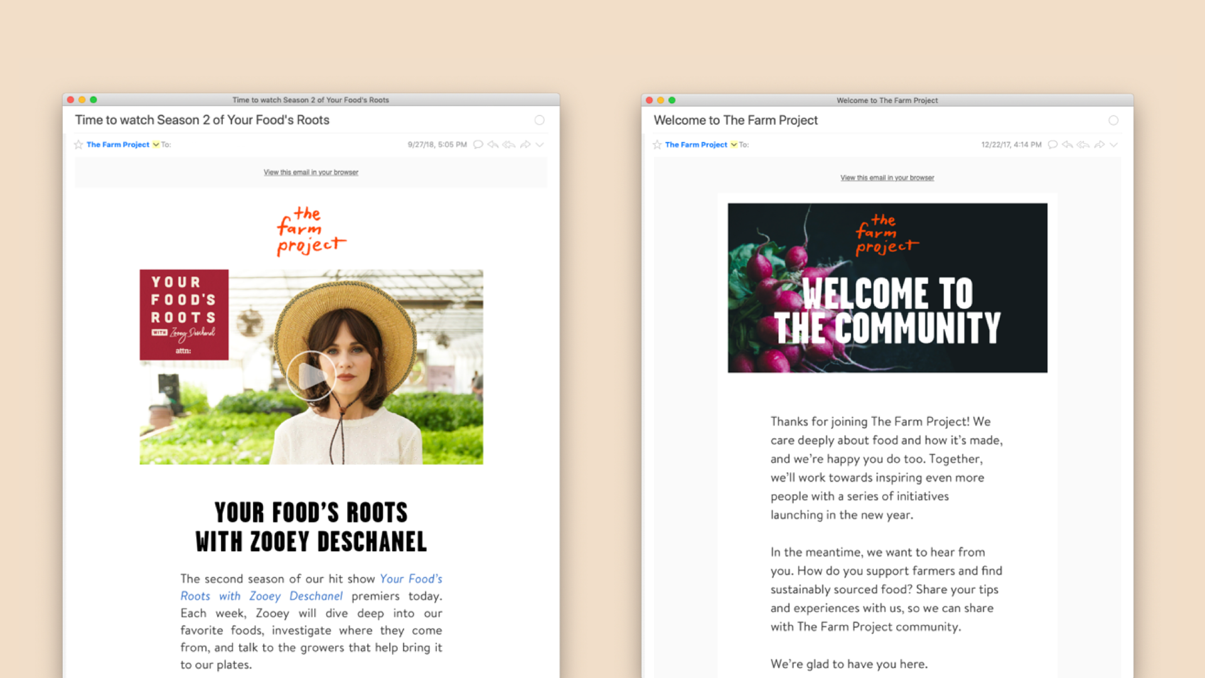The image size is (1205, 678).
Task: Click the 9/27/18, 5:05 PM timestamp
Action: coord(437,144)
